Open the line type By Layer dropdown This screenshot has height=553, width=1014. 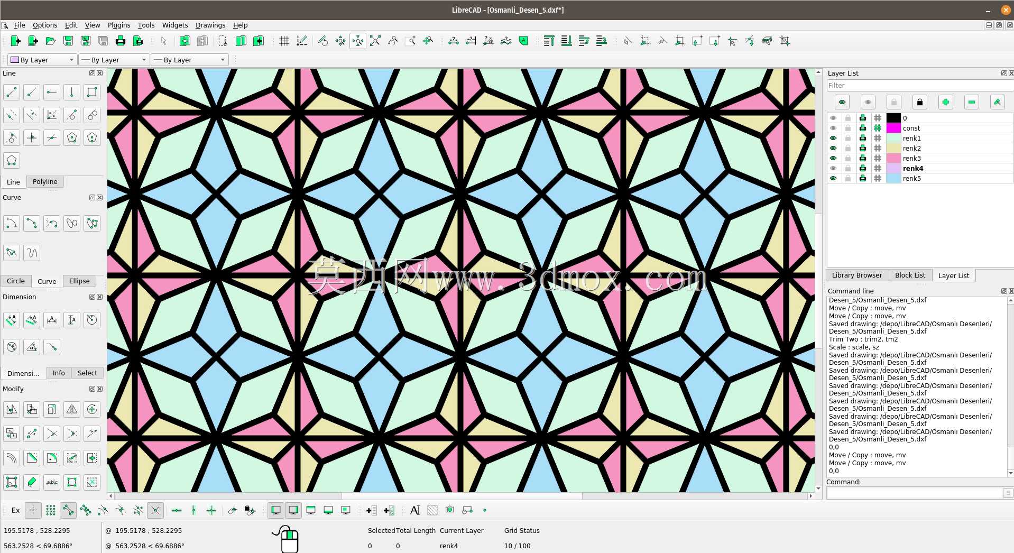pyautogui.click(x=189, y=60)
